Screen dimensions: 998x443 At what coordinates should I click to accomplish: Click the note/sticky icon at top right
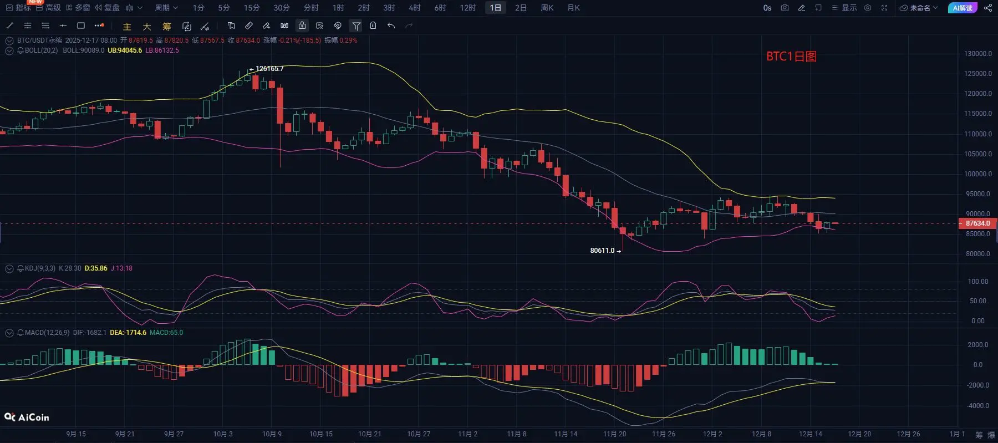point(818,8)
